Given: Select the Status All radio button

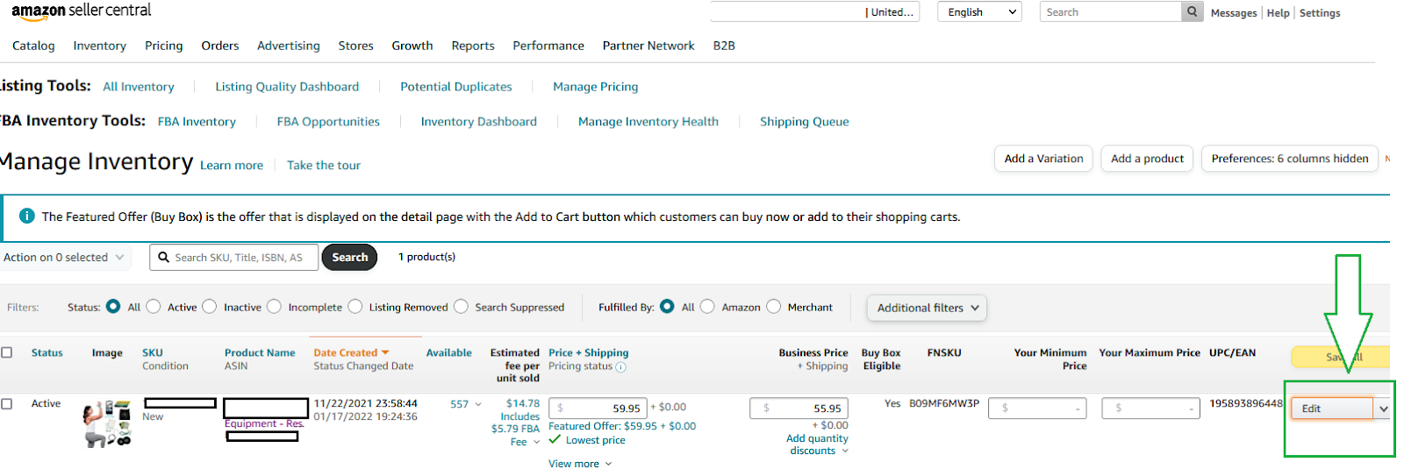Looking at the screenshot, I should point(113,307).
